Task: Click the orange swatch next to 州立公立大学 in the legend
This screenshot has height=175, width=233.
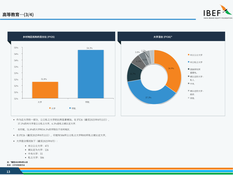Action: coord(189,55)
